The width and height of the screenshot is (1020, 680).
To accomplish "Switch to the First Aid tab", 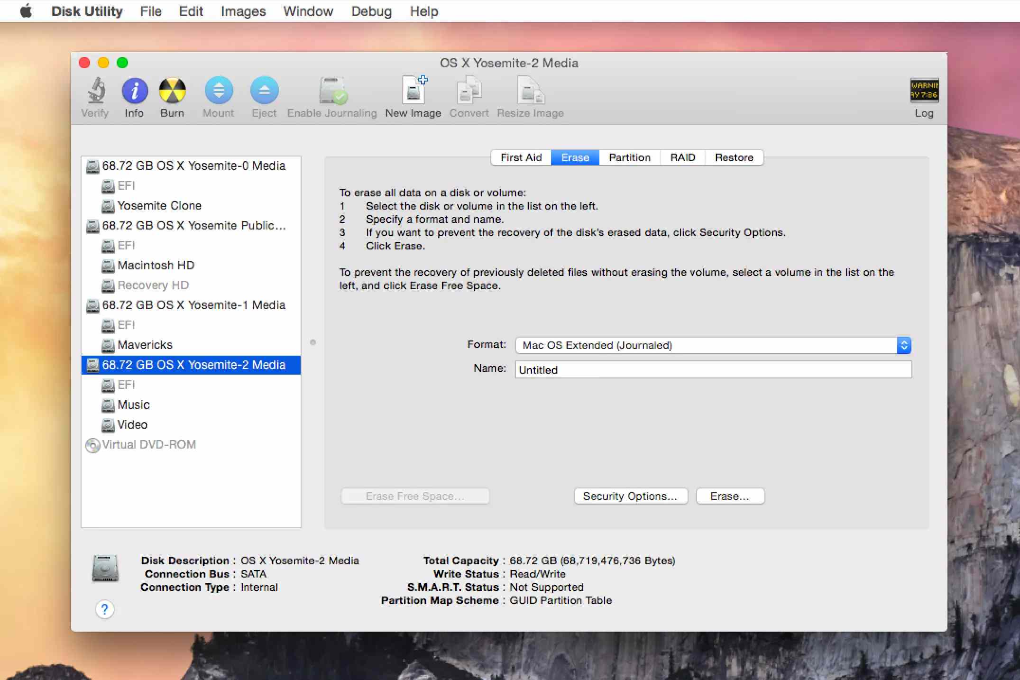I will (x=522, y=157).
